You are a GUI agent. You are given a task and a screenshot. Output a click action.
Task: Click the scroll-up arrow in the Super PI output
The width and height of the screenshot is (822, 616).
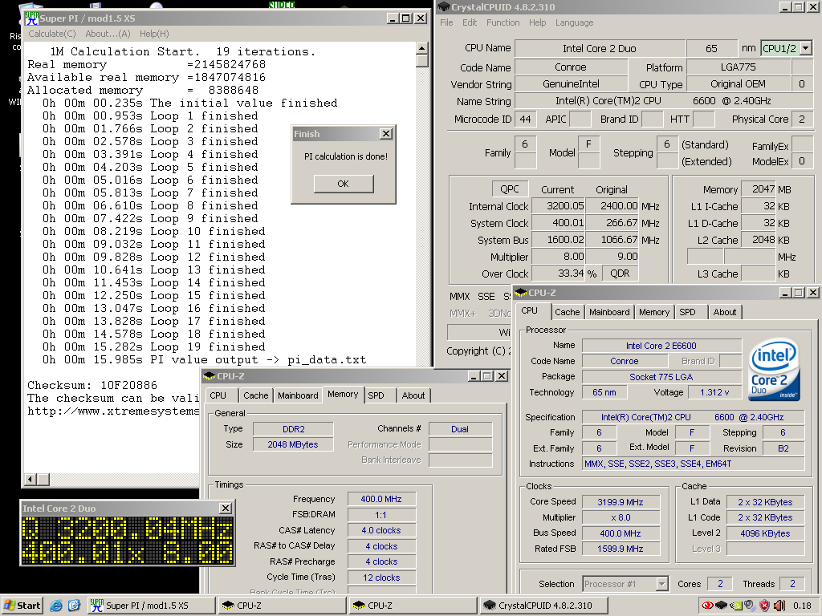(422, 48)
